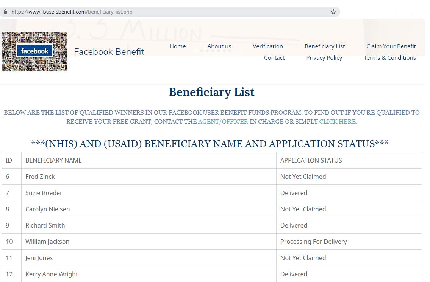This screenshot has height=282, width=430.
Task: Click Jeni Jones's Not Yet Claimed status
Action: [x=303, y=258]
